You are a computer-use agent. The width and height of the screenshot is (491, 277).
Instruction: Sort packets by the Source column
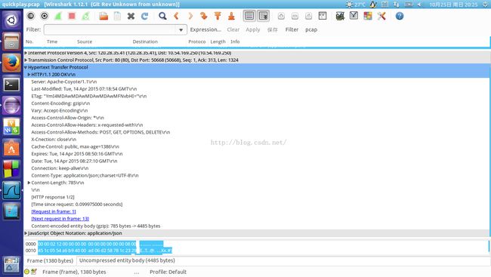[85, 42]
